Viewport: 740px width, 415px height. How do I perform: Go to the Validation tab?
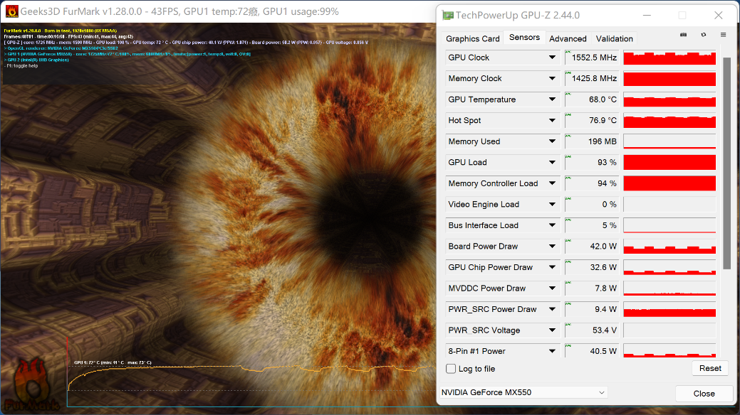click(614, 38)
